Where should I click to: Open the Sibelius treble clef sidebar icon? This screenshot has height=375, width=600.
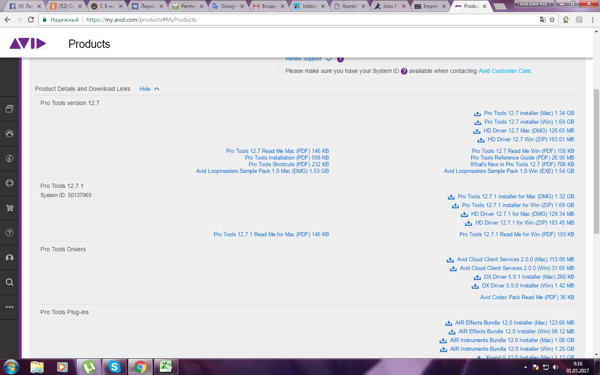9,158
